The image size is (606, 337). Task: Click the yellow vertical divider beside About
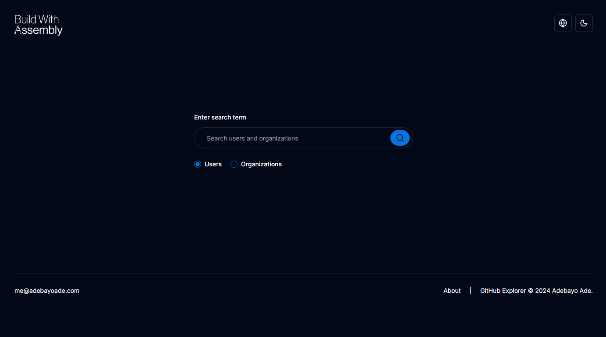point(471,291)
